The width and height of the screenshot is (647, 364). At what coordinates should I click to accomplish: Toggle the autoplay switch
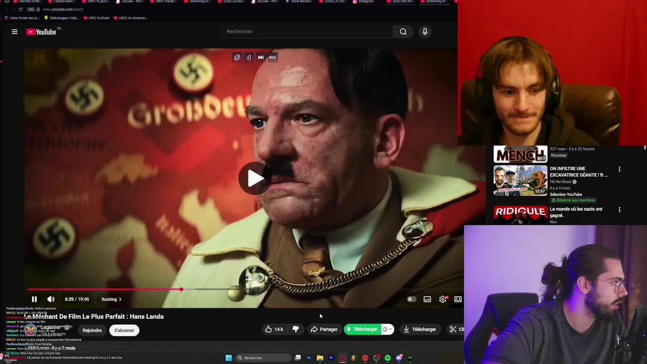pyautogui.click(x=411, y=299)
